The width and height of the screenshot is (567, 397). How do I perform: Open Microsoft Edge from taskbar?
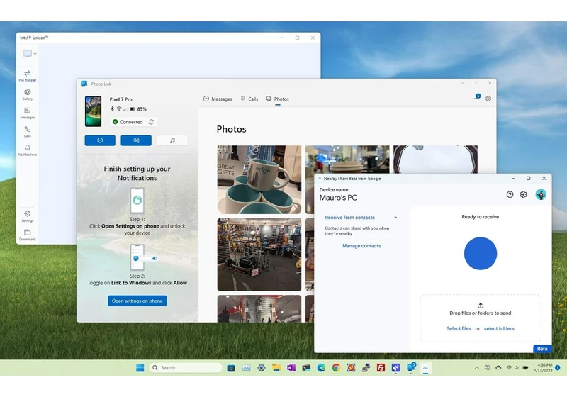click(x=321, y=368)
